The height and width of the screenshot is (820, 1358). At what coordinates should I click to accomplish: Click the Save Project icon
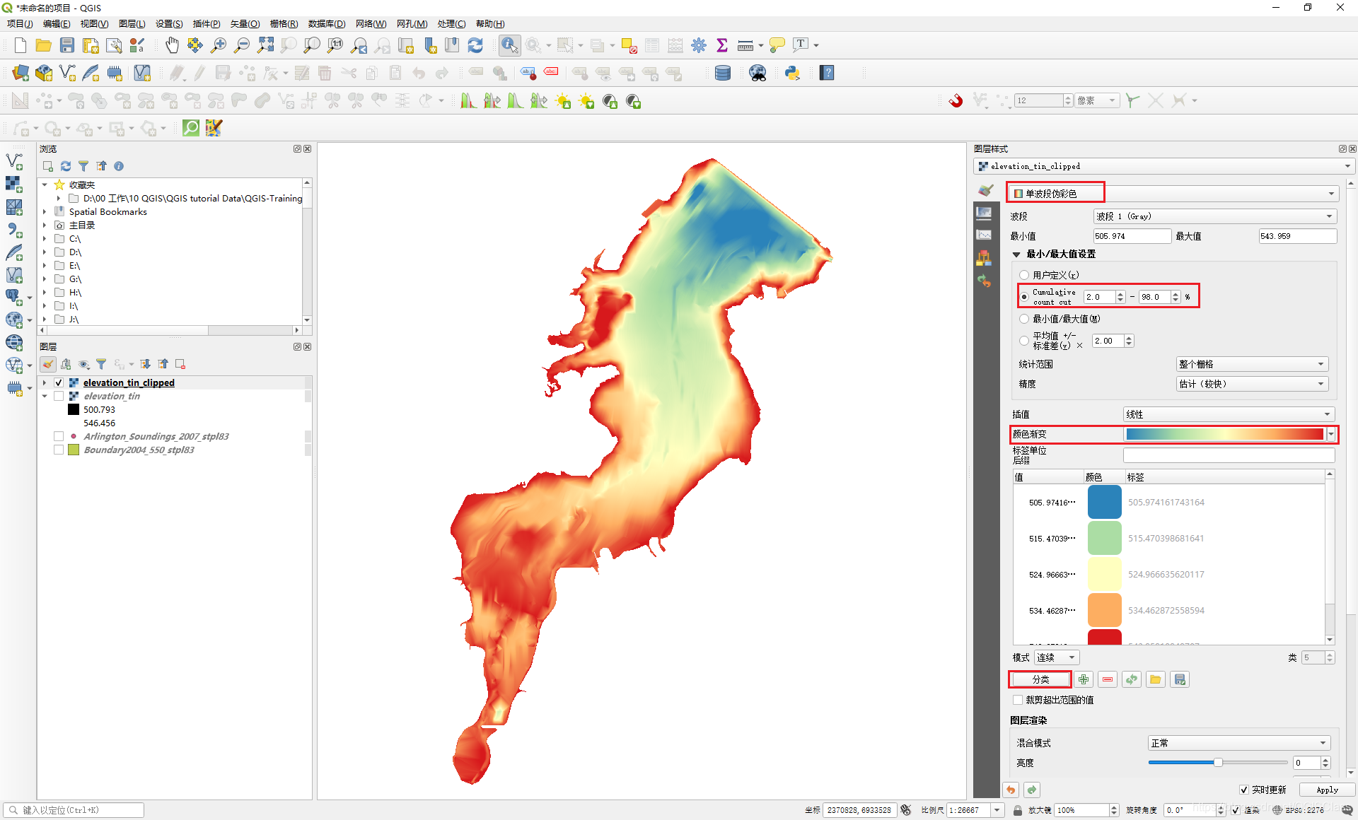coord(67,45)
